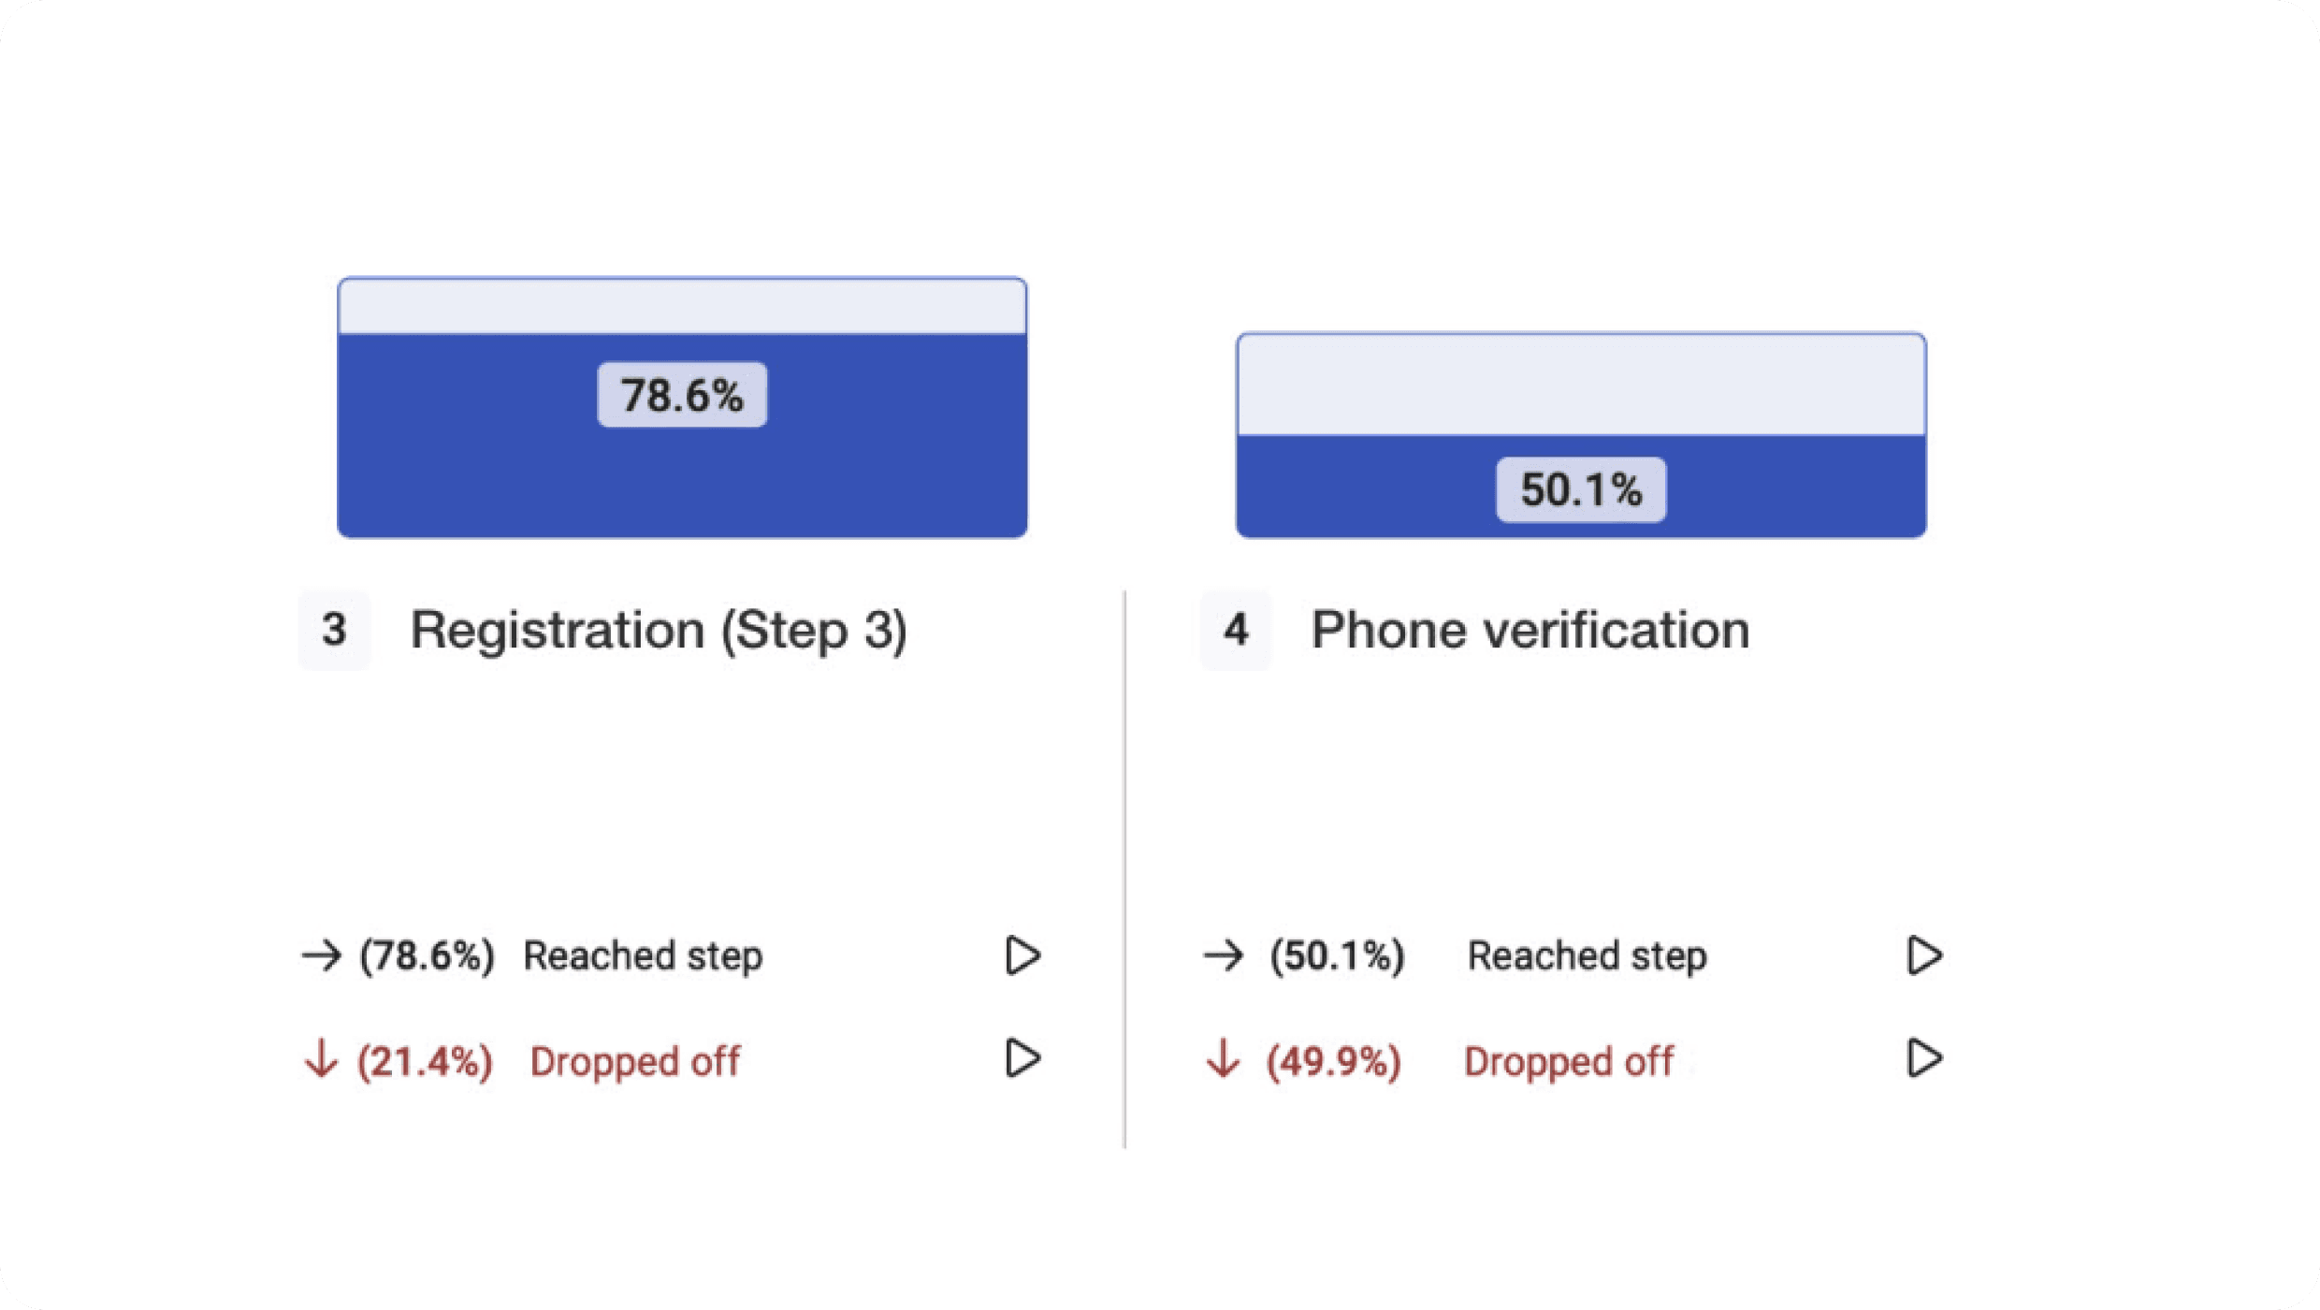Click the right arrow icon beside (50.1%)
The image size is (2320, 1310).
(1223, 955)
